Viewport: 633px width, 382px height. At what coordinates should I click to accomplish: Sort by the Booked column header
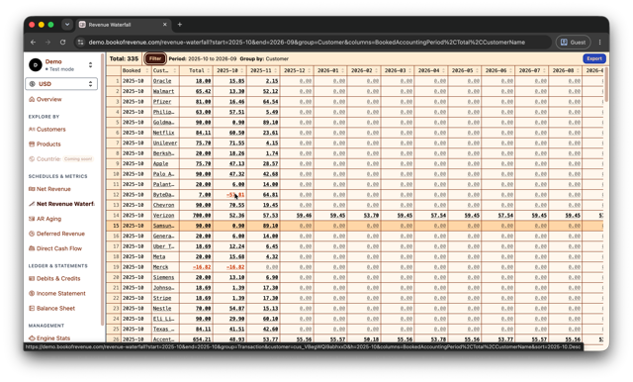[x=136, y=70]
